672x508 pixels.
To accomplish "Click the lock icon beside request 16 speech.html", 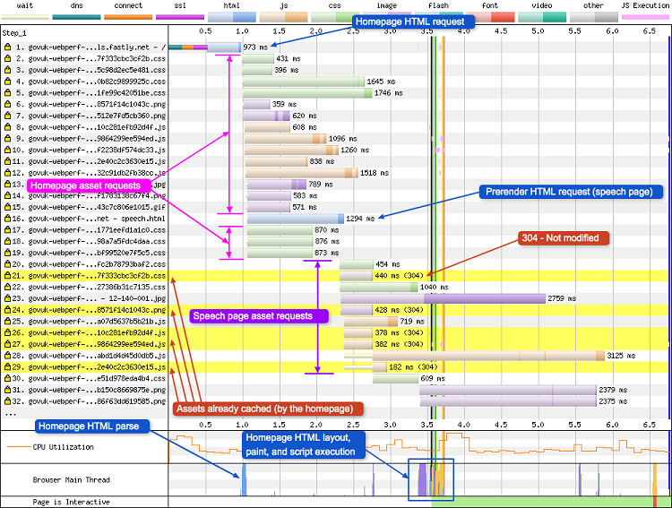I will [7, 219].
